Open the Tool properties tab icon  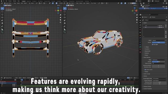click(140, 17)
